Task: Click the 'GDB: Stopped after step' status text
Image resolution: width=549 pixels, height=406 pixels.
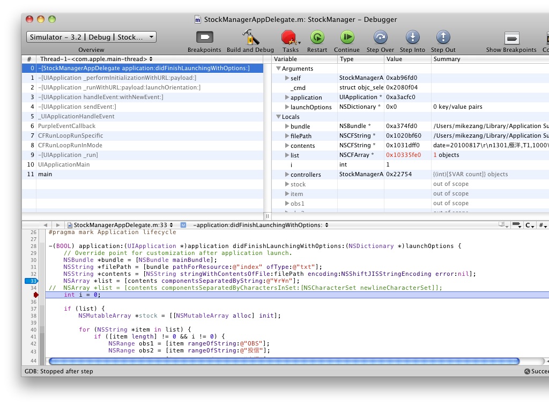Action: (59, 371)
